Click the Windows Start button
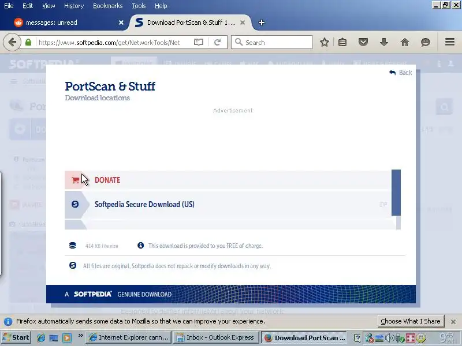 point(16,337)
